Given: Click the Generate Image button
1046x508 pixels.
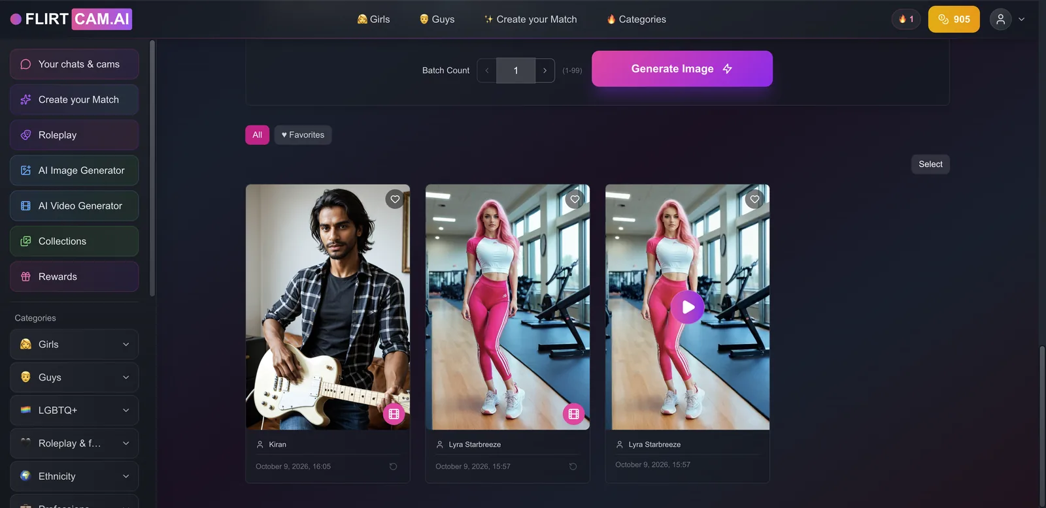Looking at the screenshot, I should [682, 69].
